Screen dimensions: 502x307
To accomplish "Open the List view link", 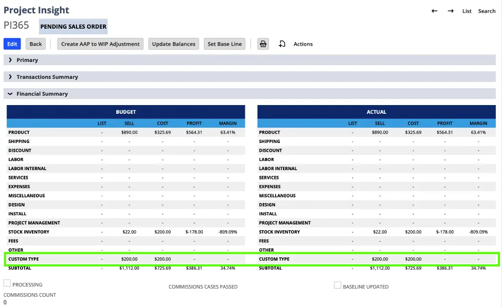I will pyautogui.click(x=467, y=11).
